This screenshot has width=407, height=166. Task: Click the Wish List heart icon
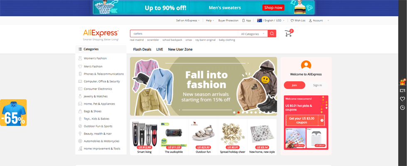292,20
